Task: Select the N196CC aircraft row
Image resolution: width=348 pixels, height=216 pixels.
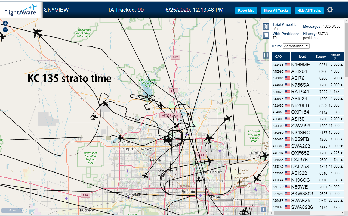Action: 308,180
